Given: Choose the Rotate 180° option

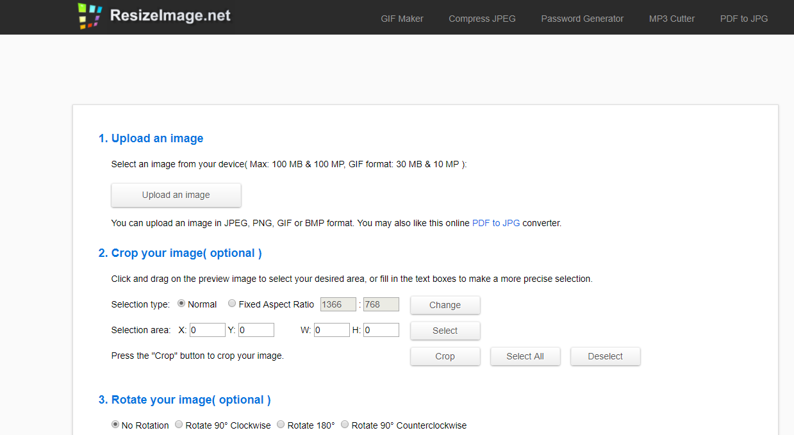Looking at the screenshot, I should click(281, 424).
